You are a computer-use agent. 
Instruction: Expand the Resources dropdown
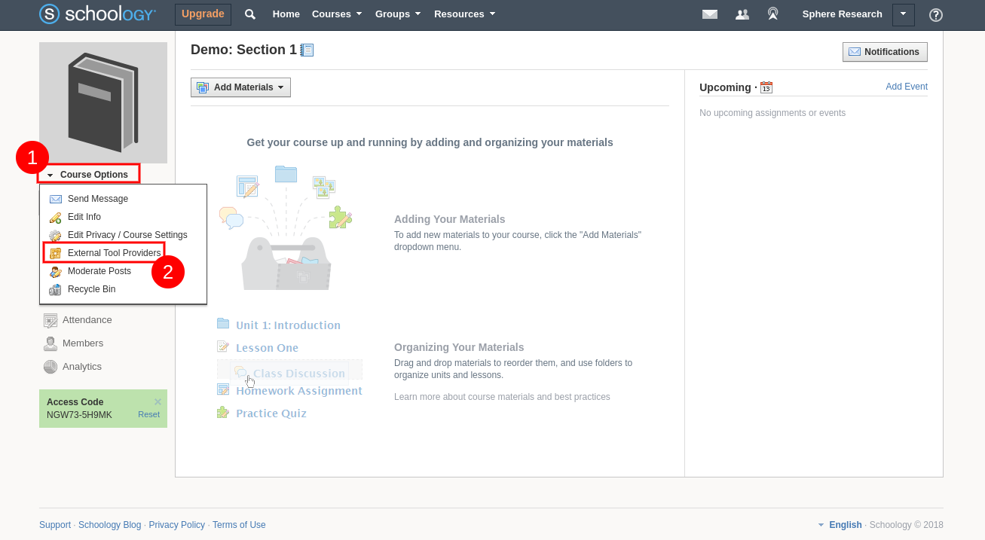click(465, 14)
